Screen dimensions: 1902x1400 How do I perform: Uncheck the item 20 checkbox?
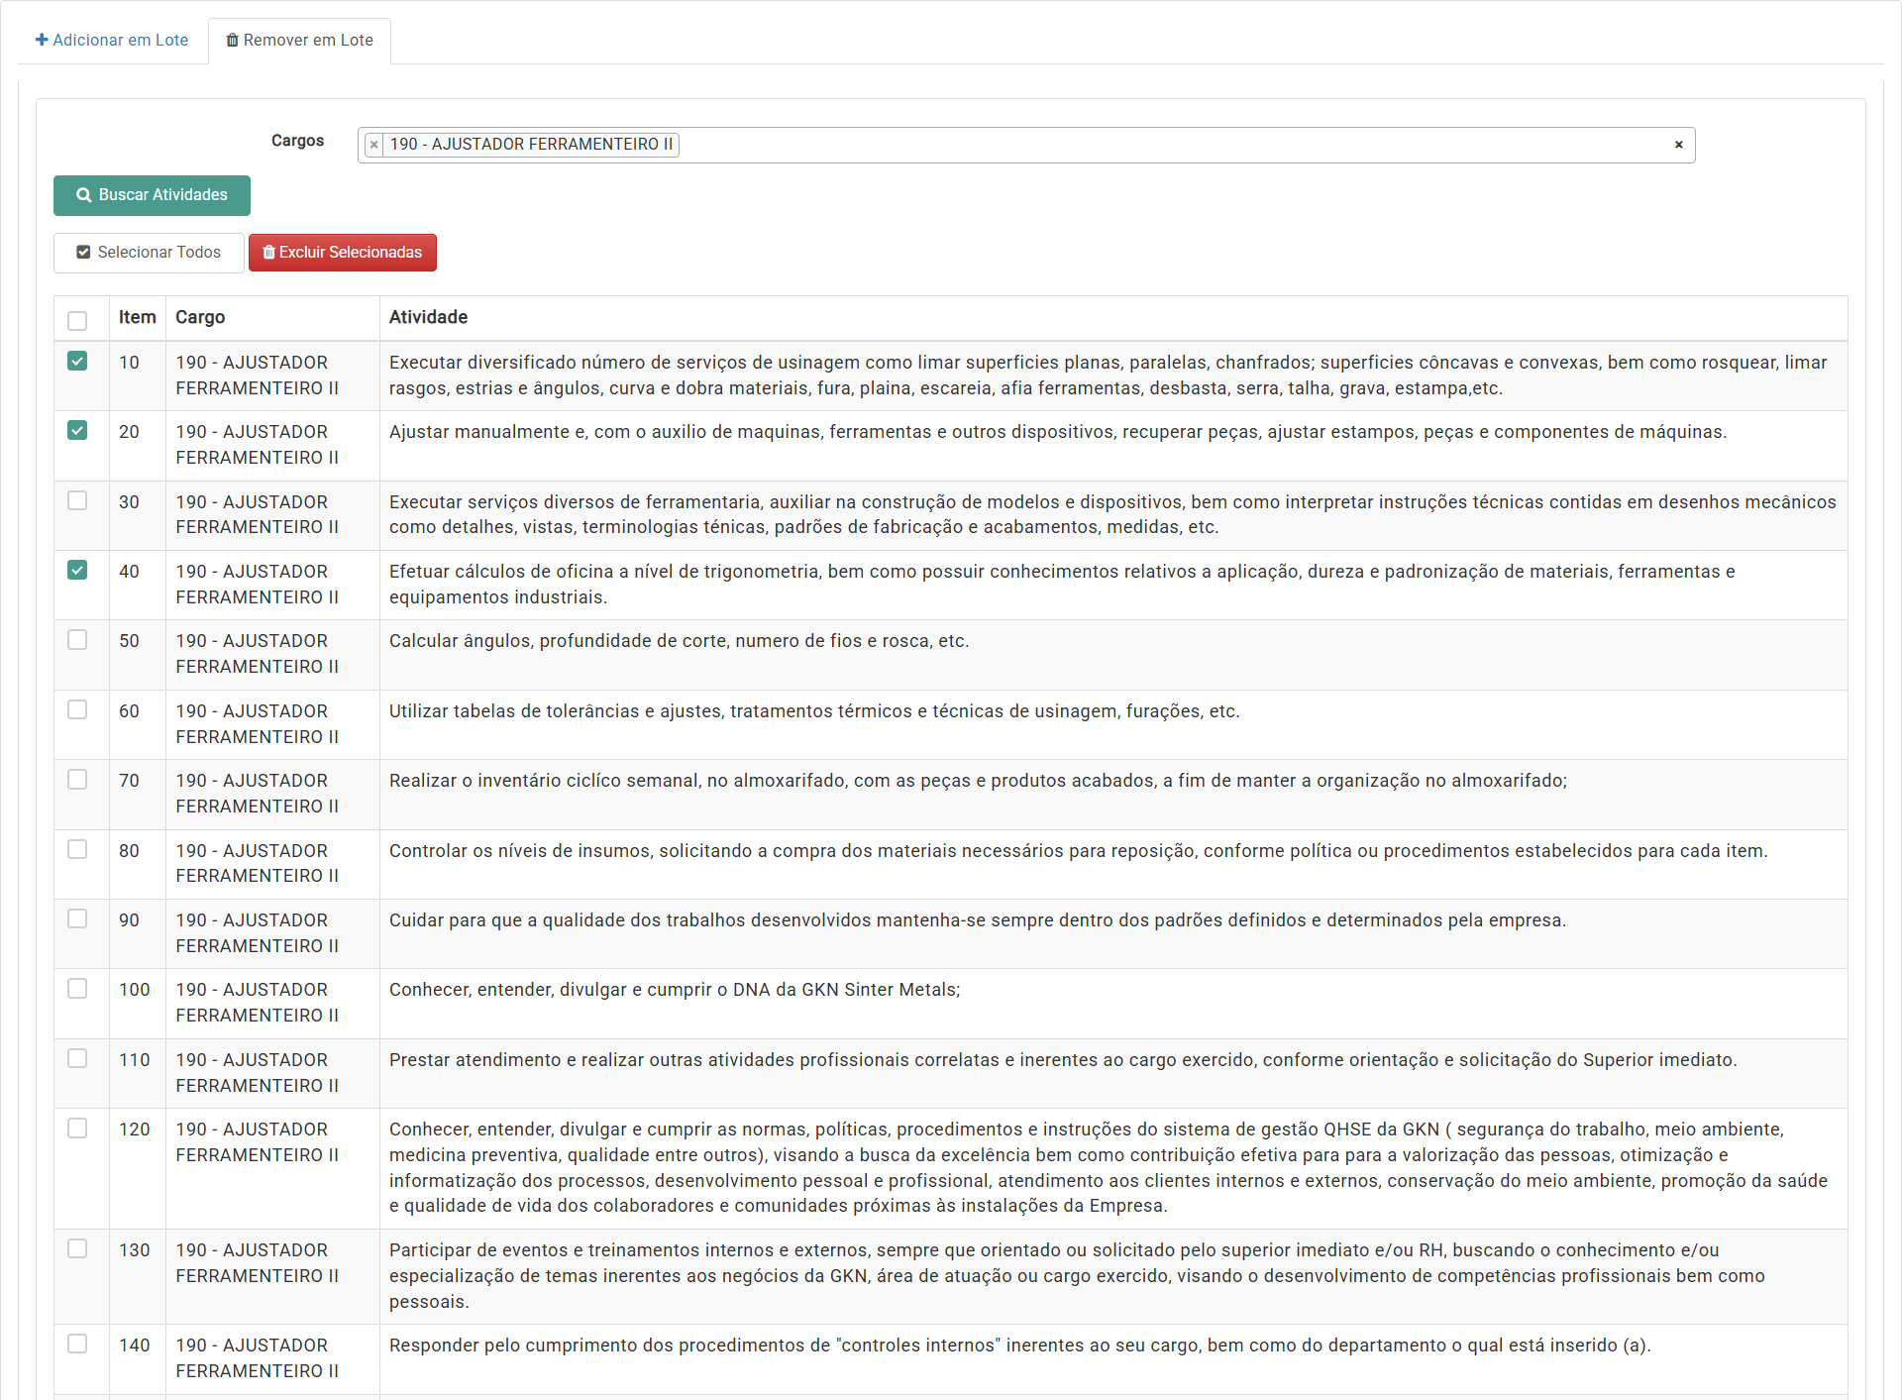tap(77, 431)
